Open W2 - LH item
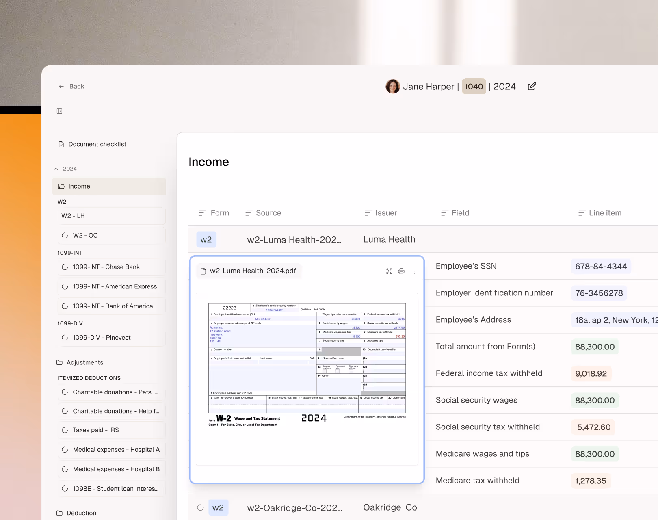The height and width of the screenshot is (520, 658). (111, 216)
